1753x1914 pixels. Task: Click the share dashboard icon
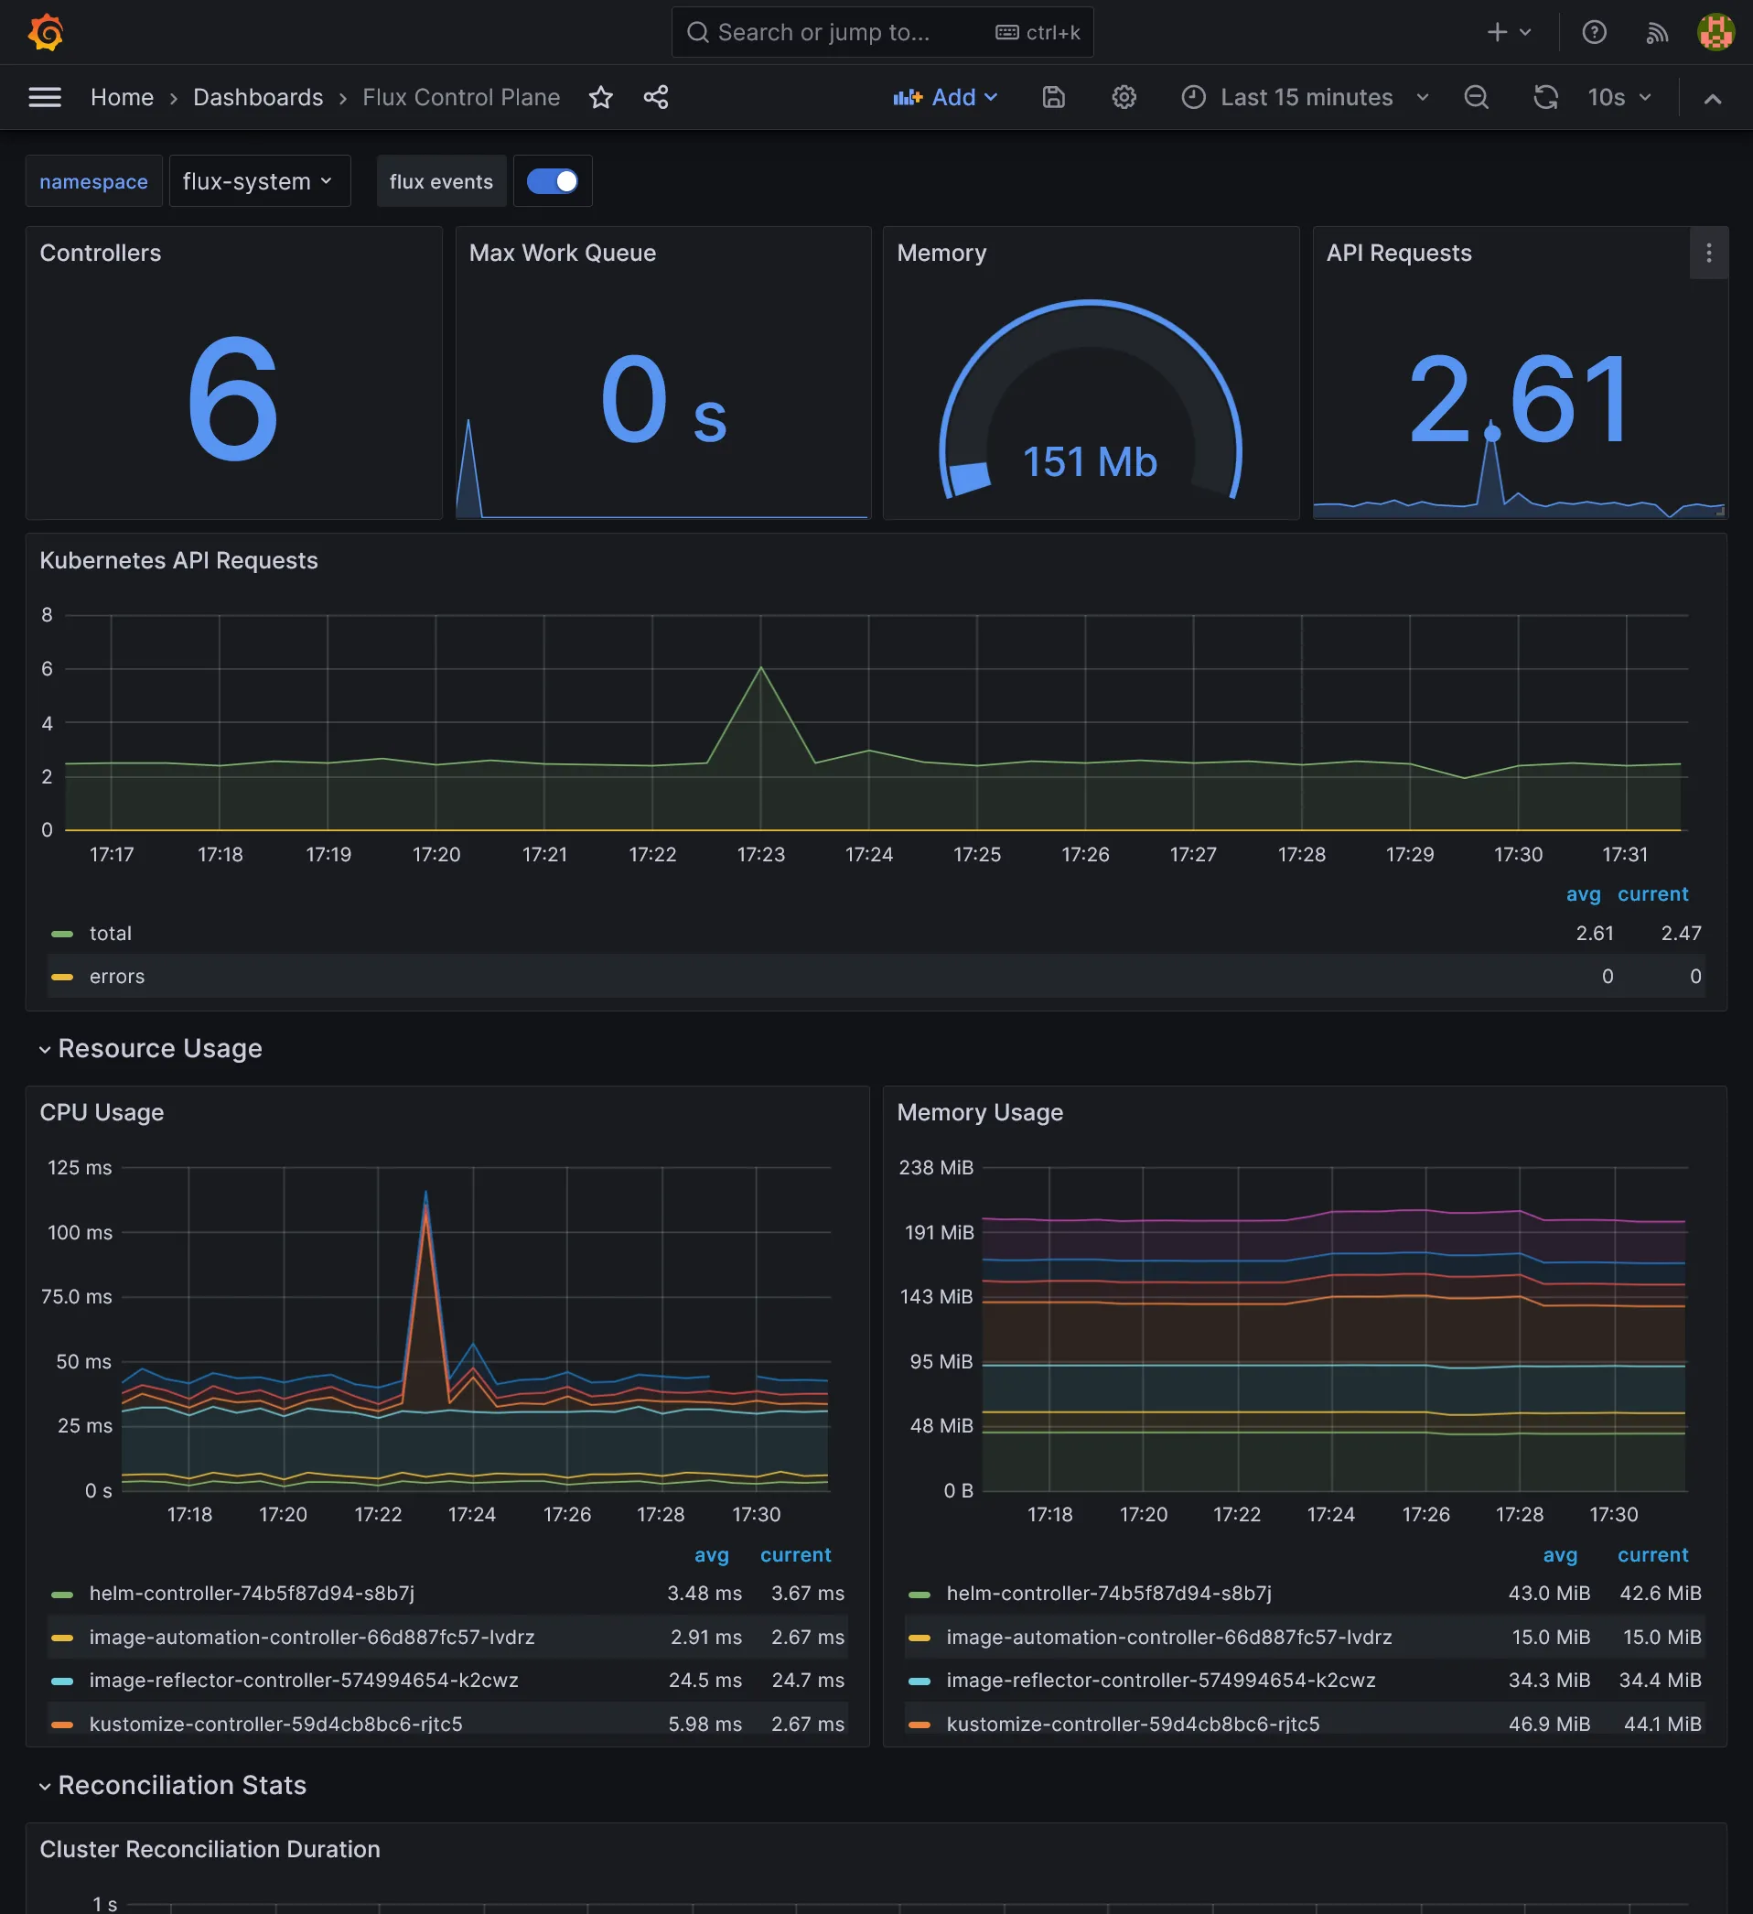pos(656,97)
